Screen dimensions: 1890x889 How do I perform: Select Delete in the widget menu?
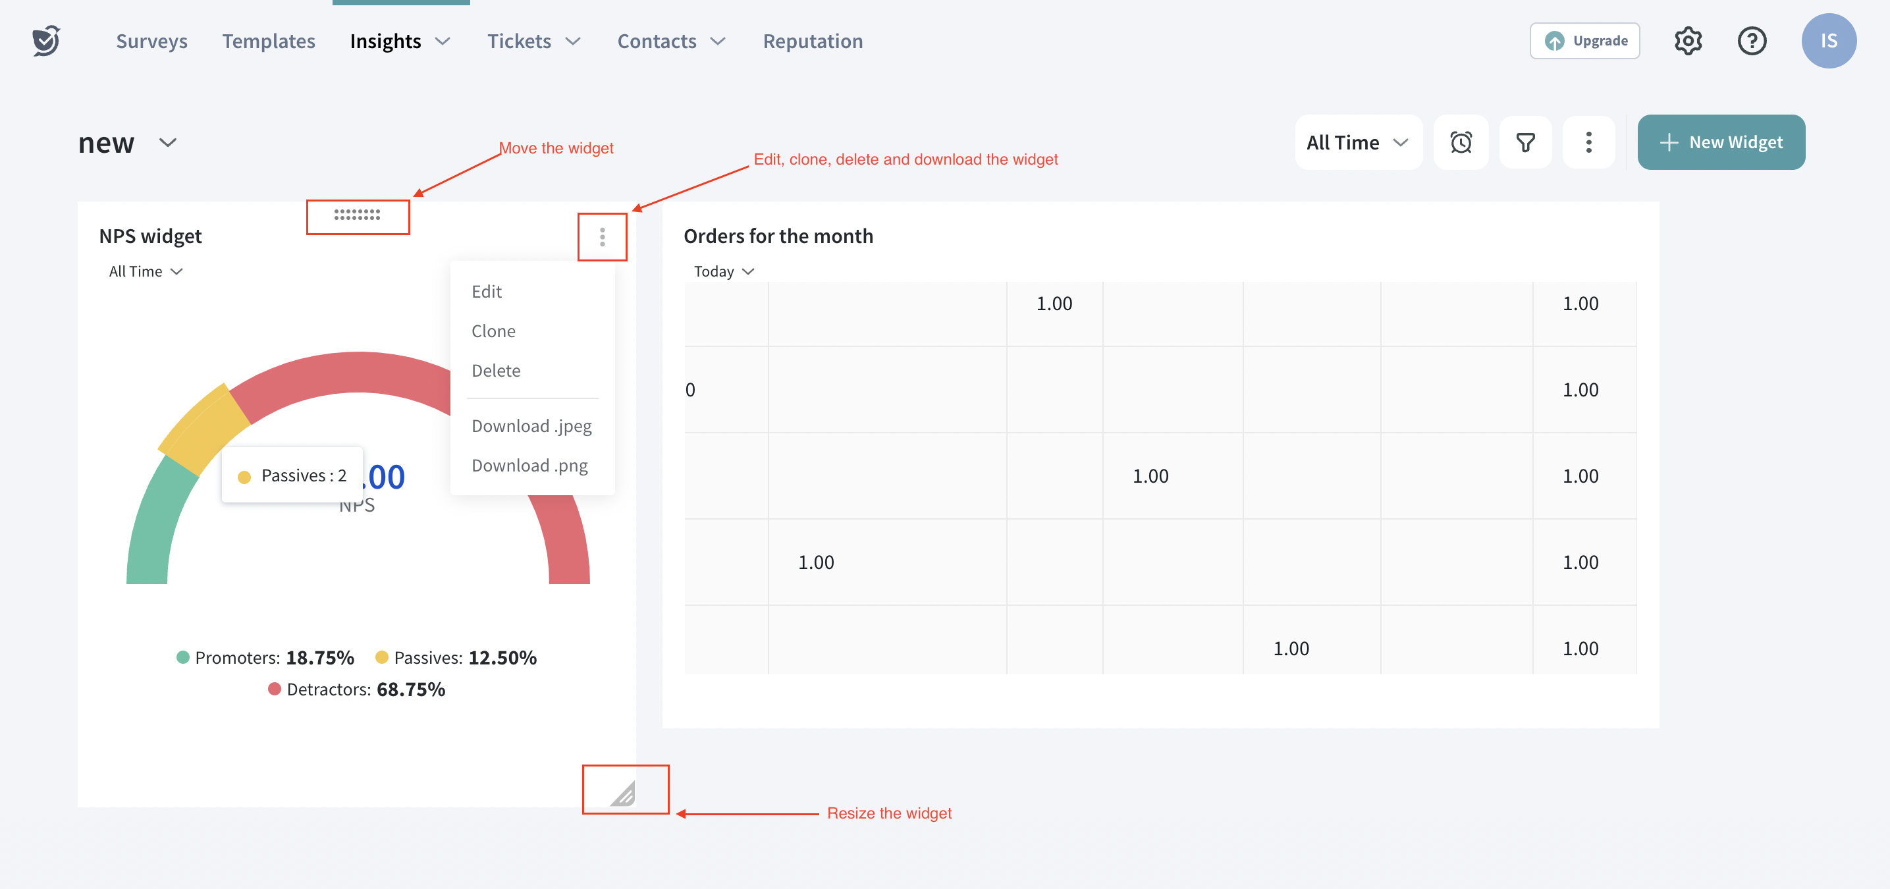tap(495, 370)
